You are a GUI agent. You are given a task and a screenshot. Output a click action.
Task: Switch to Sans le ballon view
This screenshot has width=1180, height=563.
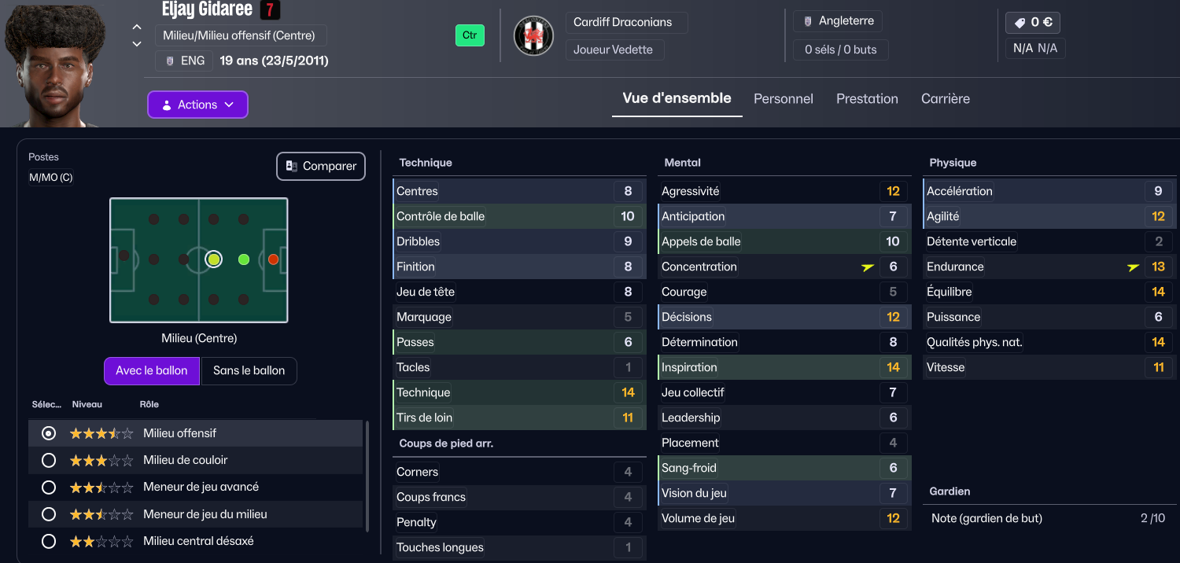(249, 370)
